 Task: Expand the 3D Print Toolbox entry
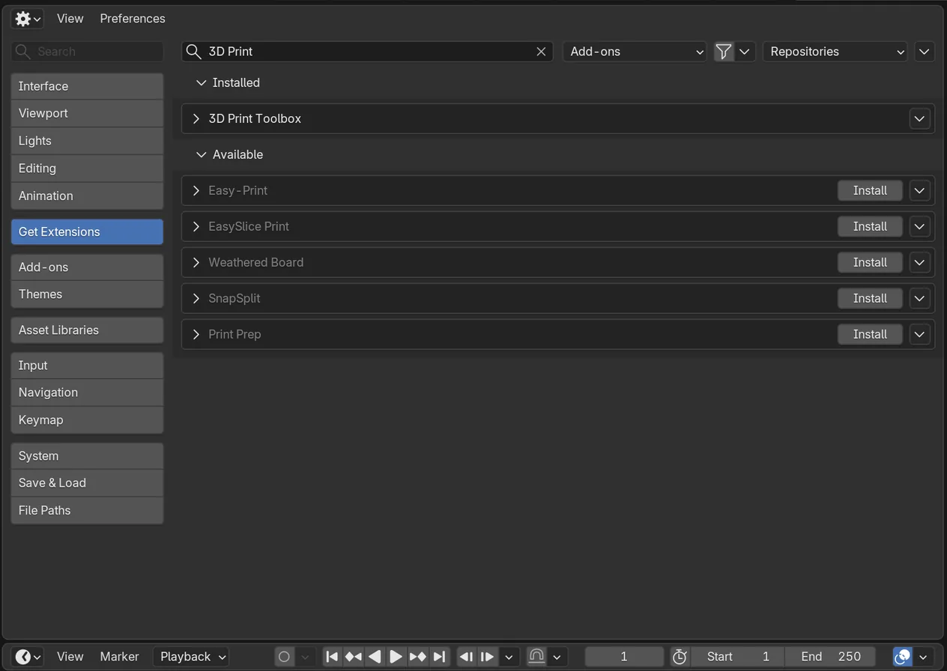[x=196, y=119]
